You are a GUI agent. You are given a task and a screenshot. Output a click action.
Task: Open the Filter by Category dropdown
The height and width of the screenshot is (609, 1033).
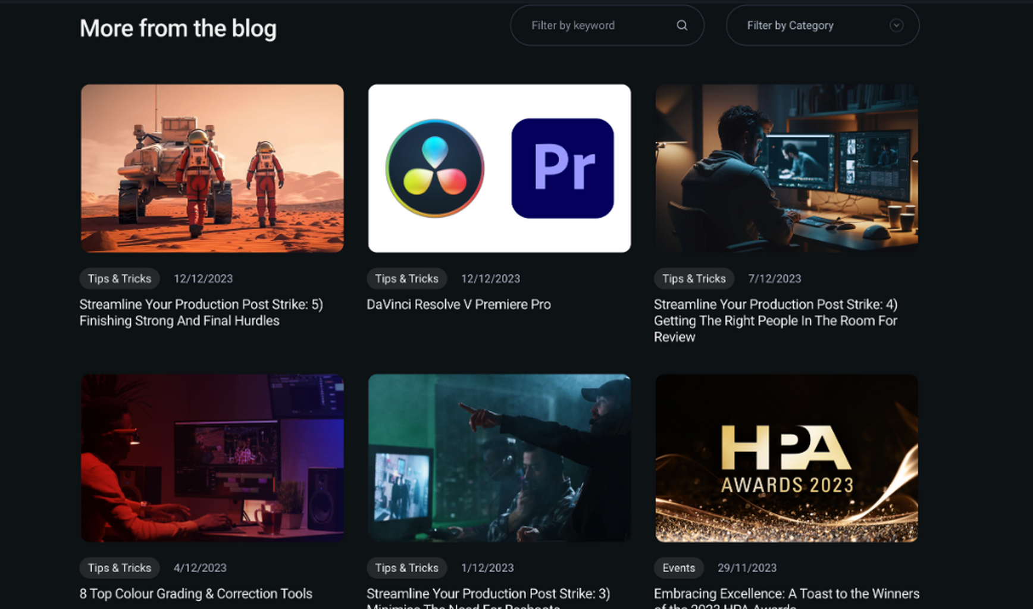pos(822,26)
